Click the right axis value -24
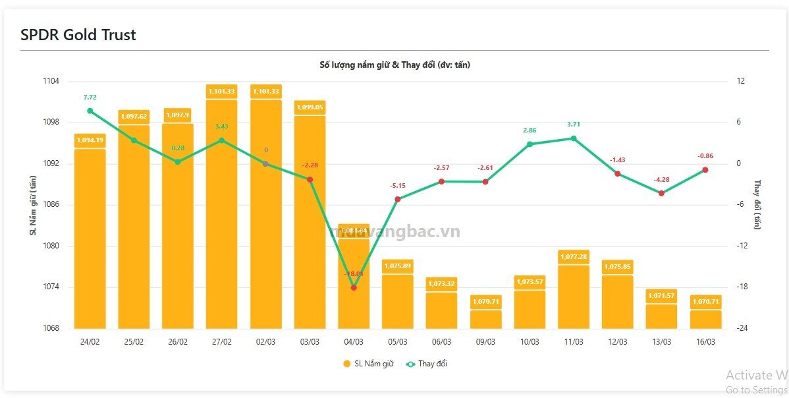The height and width of the screenshot is (398, 789). click(742, 329)
